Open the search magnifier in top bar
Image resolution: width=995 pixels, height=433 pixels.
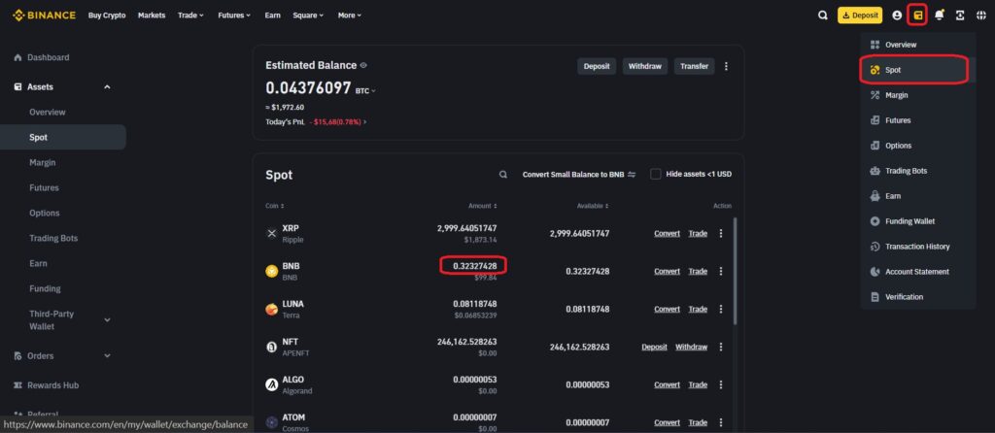click(x=823, y=16)
